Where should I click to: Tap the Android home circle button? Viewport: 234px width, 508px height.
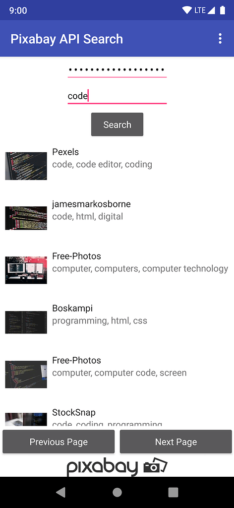tap(117, 492)
